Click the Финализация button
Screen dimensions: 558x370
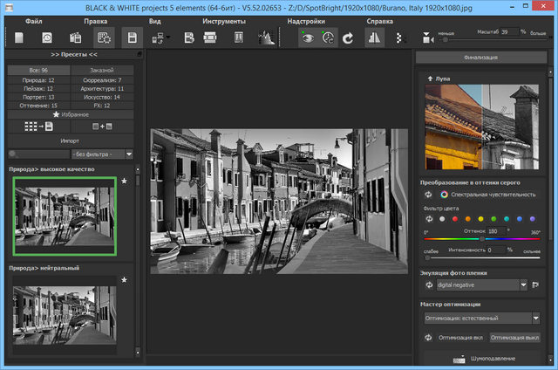[x=481, y=58]
